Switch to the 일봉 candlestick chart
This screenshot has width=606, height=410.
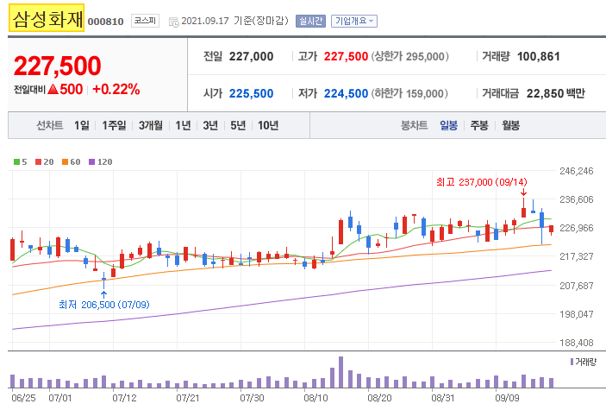pos(449,125)
